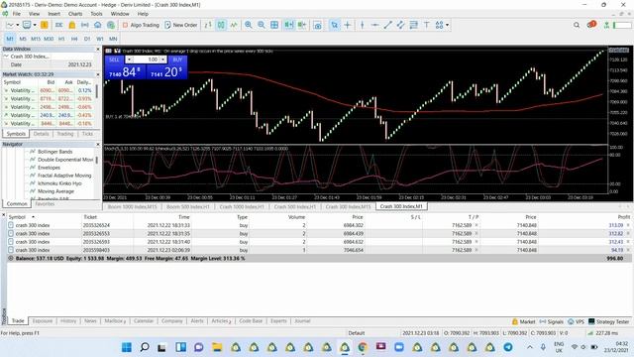Image resolution: width=634 pixels, height=357 pixels.
Task: Sort trades by Symbol column header
Action: 17,217
